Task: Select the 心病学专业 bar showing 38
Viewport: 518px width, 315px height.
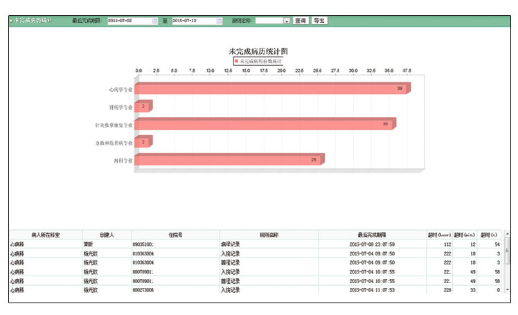Action: [x=270, y=89]
